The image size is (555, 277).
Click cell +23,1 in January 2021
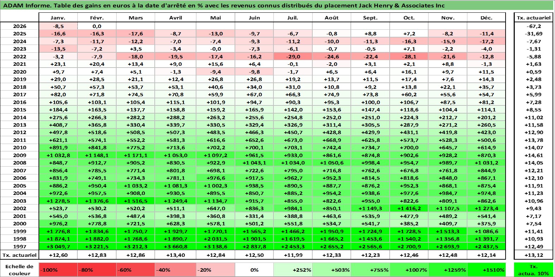(x=58, y=64)
